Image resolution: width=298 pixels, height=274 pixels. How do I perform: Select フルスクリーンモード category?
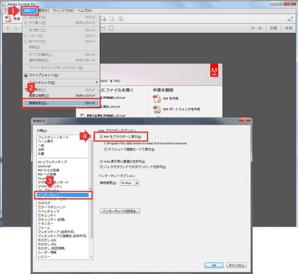(53, 137)
